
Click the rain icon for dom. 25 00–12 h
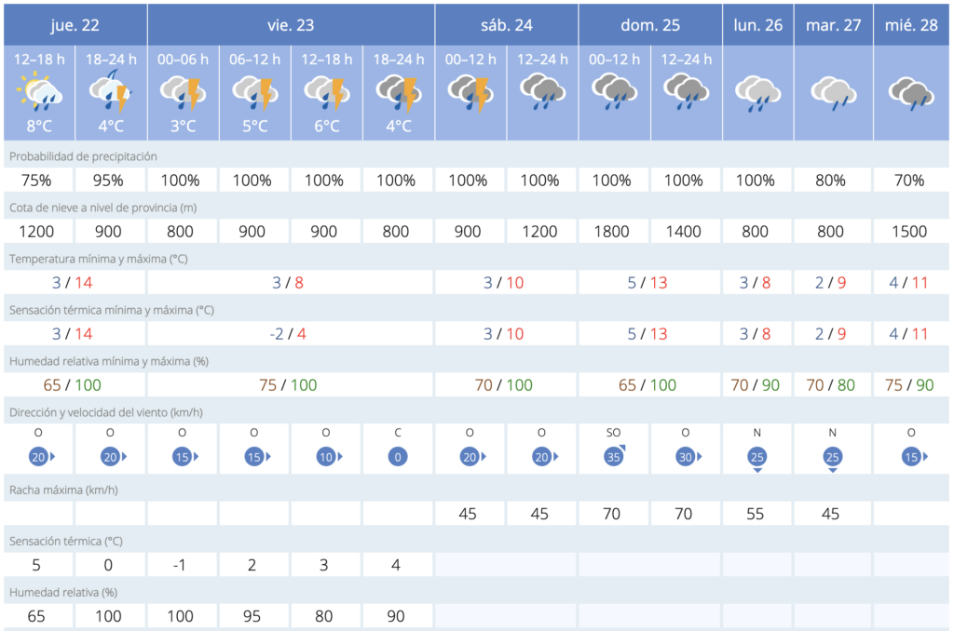coord(614,92)
